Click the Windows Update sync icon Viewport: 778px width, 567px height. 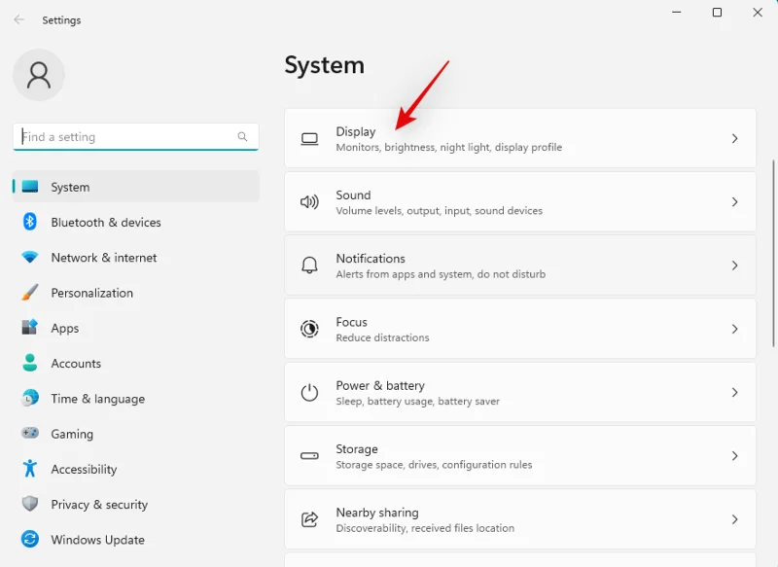[30, 540]
